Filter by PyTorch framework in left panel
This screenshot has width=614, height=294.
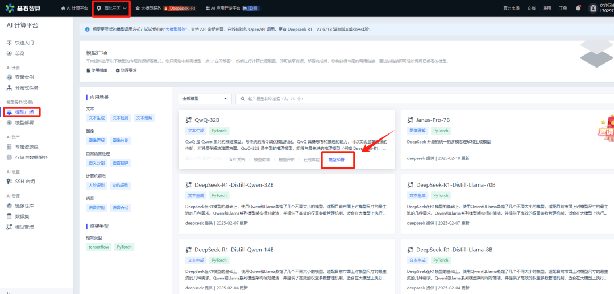tap(125, 247)
